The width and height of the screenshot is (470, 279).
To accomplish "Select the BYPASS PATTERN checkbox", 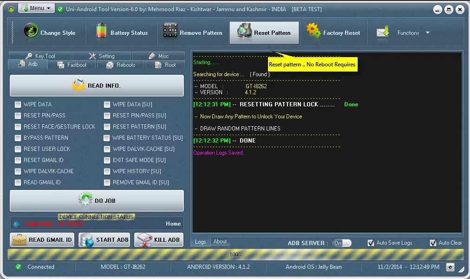I will click(18, 138).
